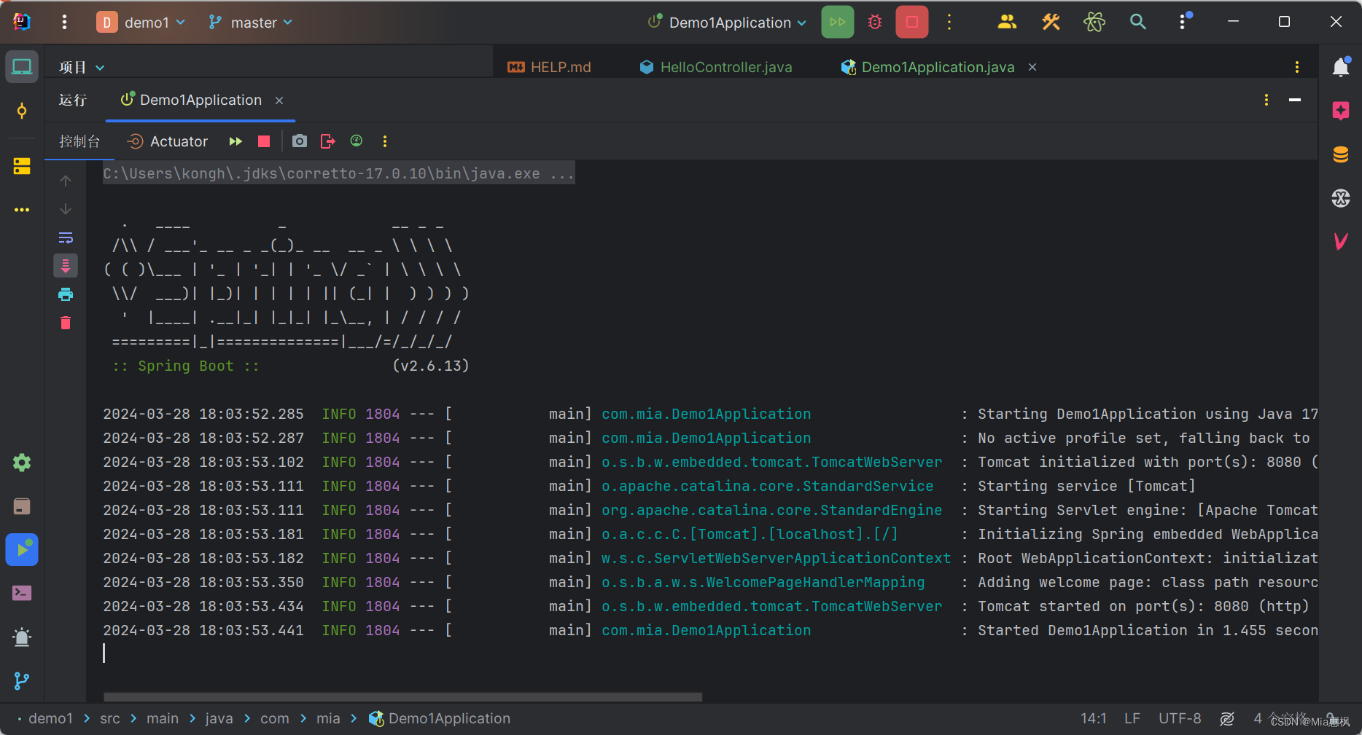This screenshot has height=735, width=1362.
Task: Click the Up the stack trace arrow
Action: pos(66,181)
